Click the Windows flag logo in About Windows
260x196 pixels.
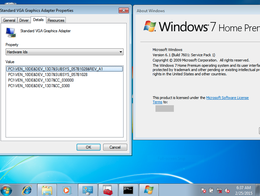(x=150, y=26)
